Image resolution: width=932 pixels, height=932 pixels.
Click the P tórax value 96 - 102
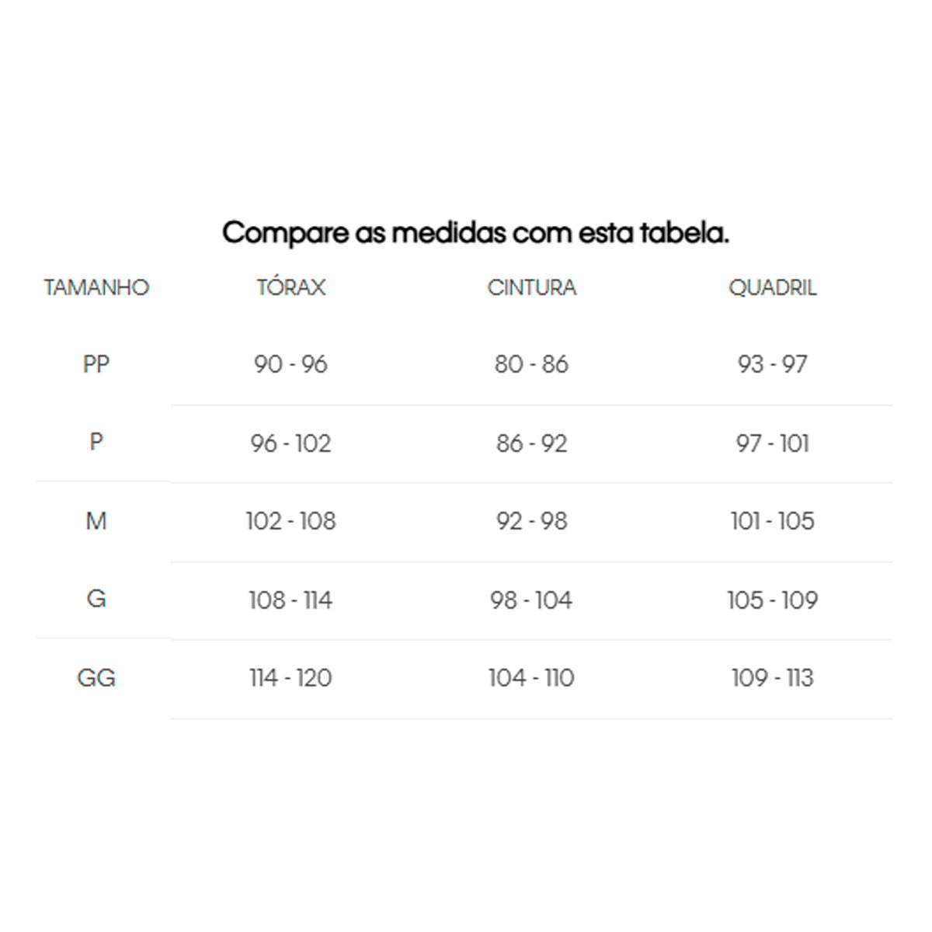click(291, 443)
